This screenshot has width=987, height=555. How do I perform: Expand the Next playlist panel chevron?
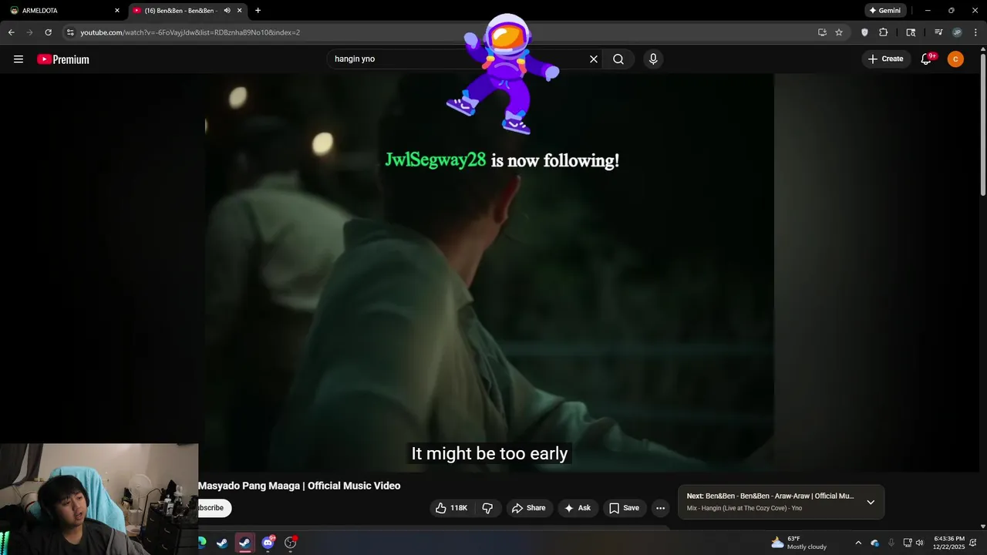pyautogui.click(x=871, y=502)
